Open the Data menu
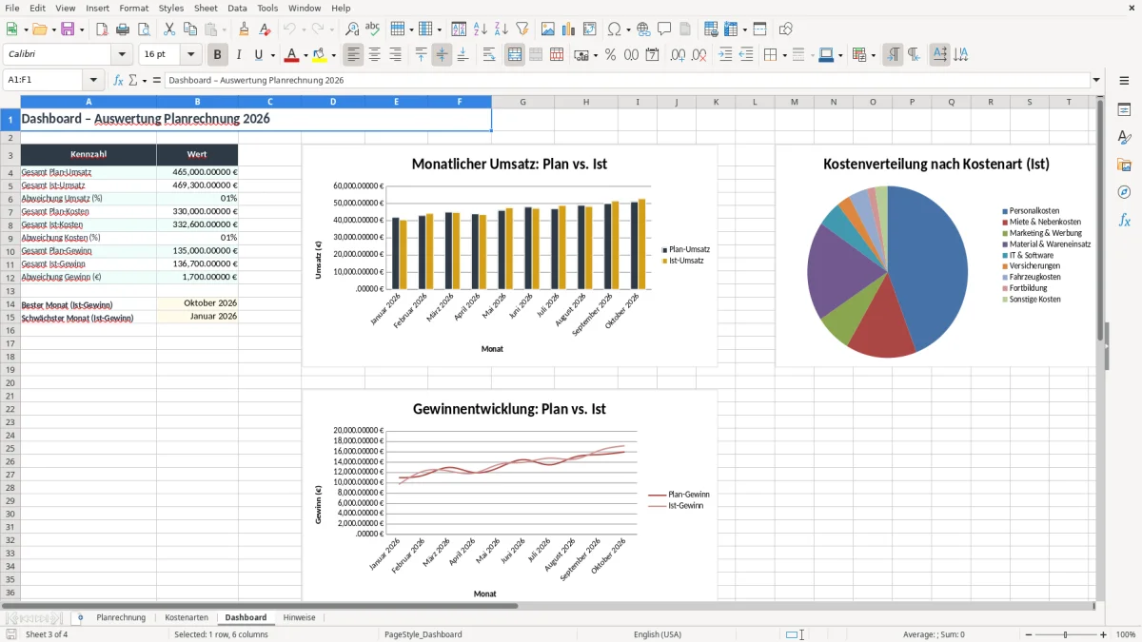The height and width of the screenshot is (642, 1142). pos(237,8)
